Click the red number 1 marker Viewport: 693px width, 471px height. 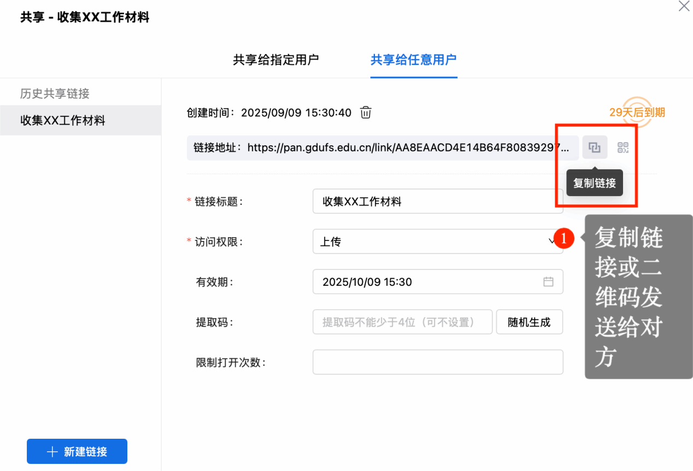pyautogui.click(x=564, y=239)
